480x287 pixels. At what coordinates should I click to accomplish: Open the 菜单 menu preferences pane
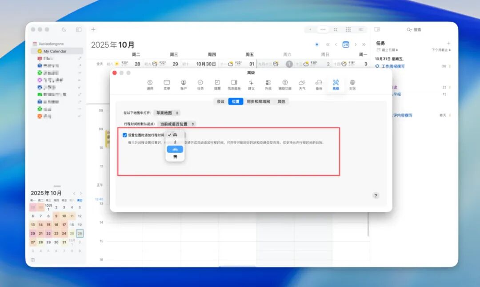click(x=167, y=85)
